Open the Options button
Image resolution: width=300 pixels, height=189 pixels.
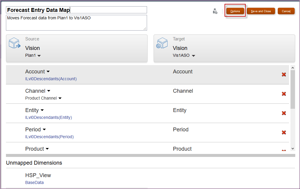235,11
